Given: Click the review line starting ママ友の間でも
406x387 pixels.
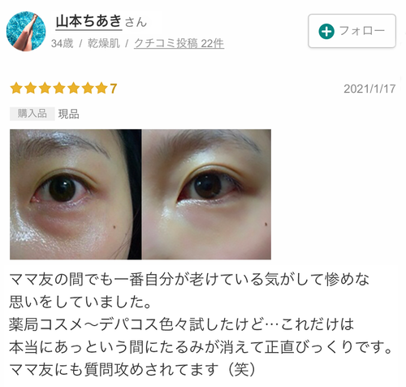Looking at the screenshot, I should pos(189,279).
